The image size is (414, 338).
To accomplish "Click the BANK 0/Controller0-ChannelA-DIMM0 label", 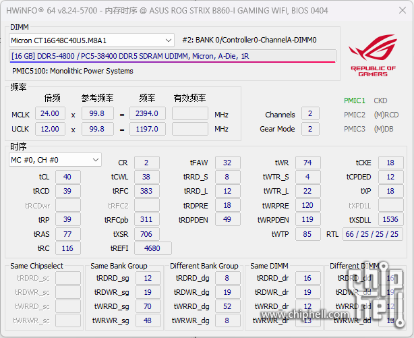I will click(x=249, y=40).
